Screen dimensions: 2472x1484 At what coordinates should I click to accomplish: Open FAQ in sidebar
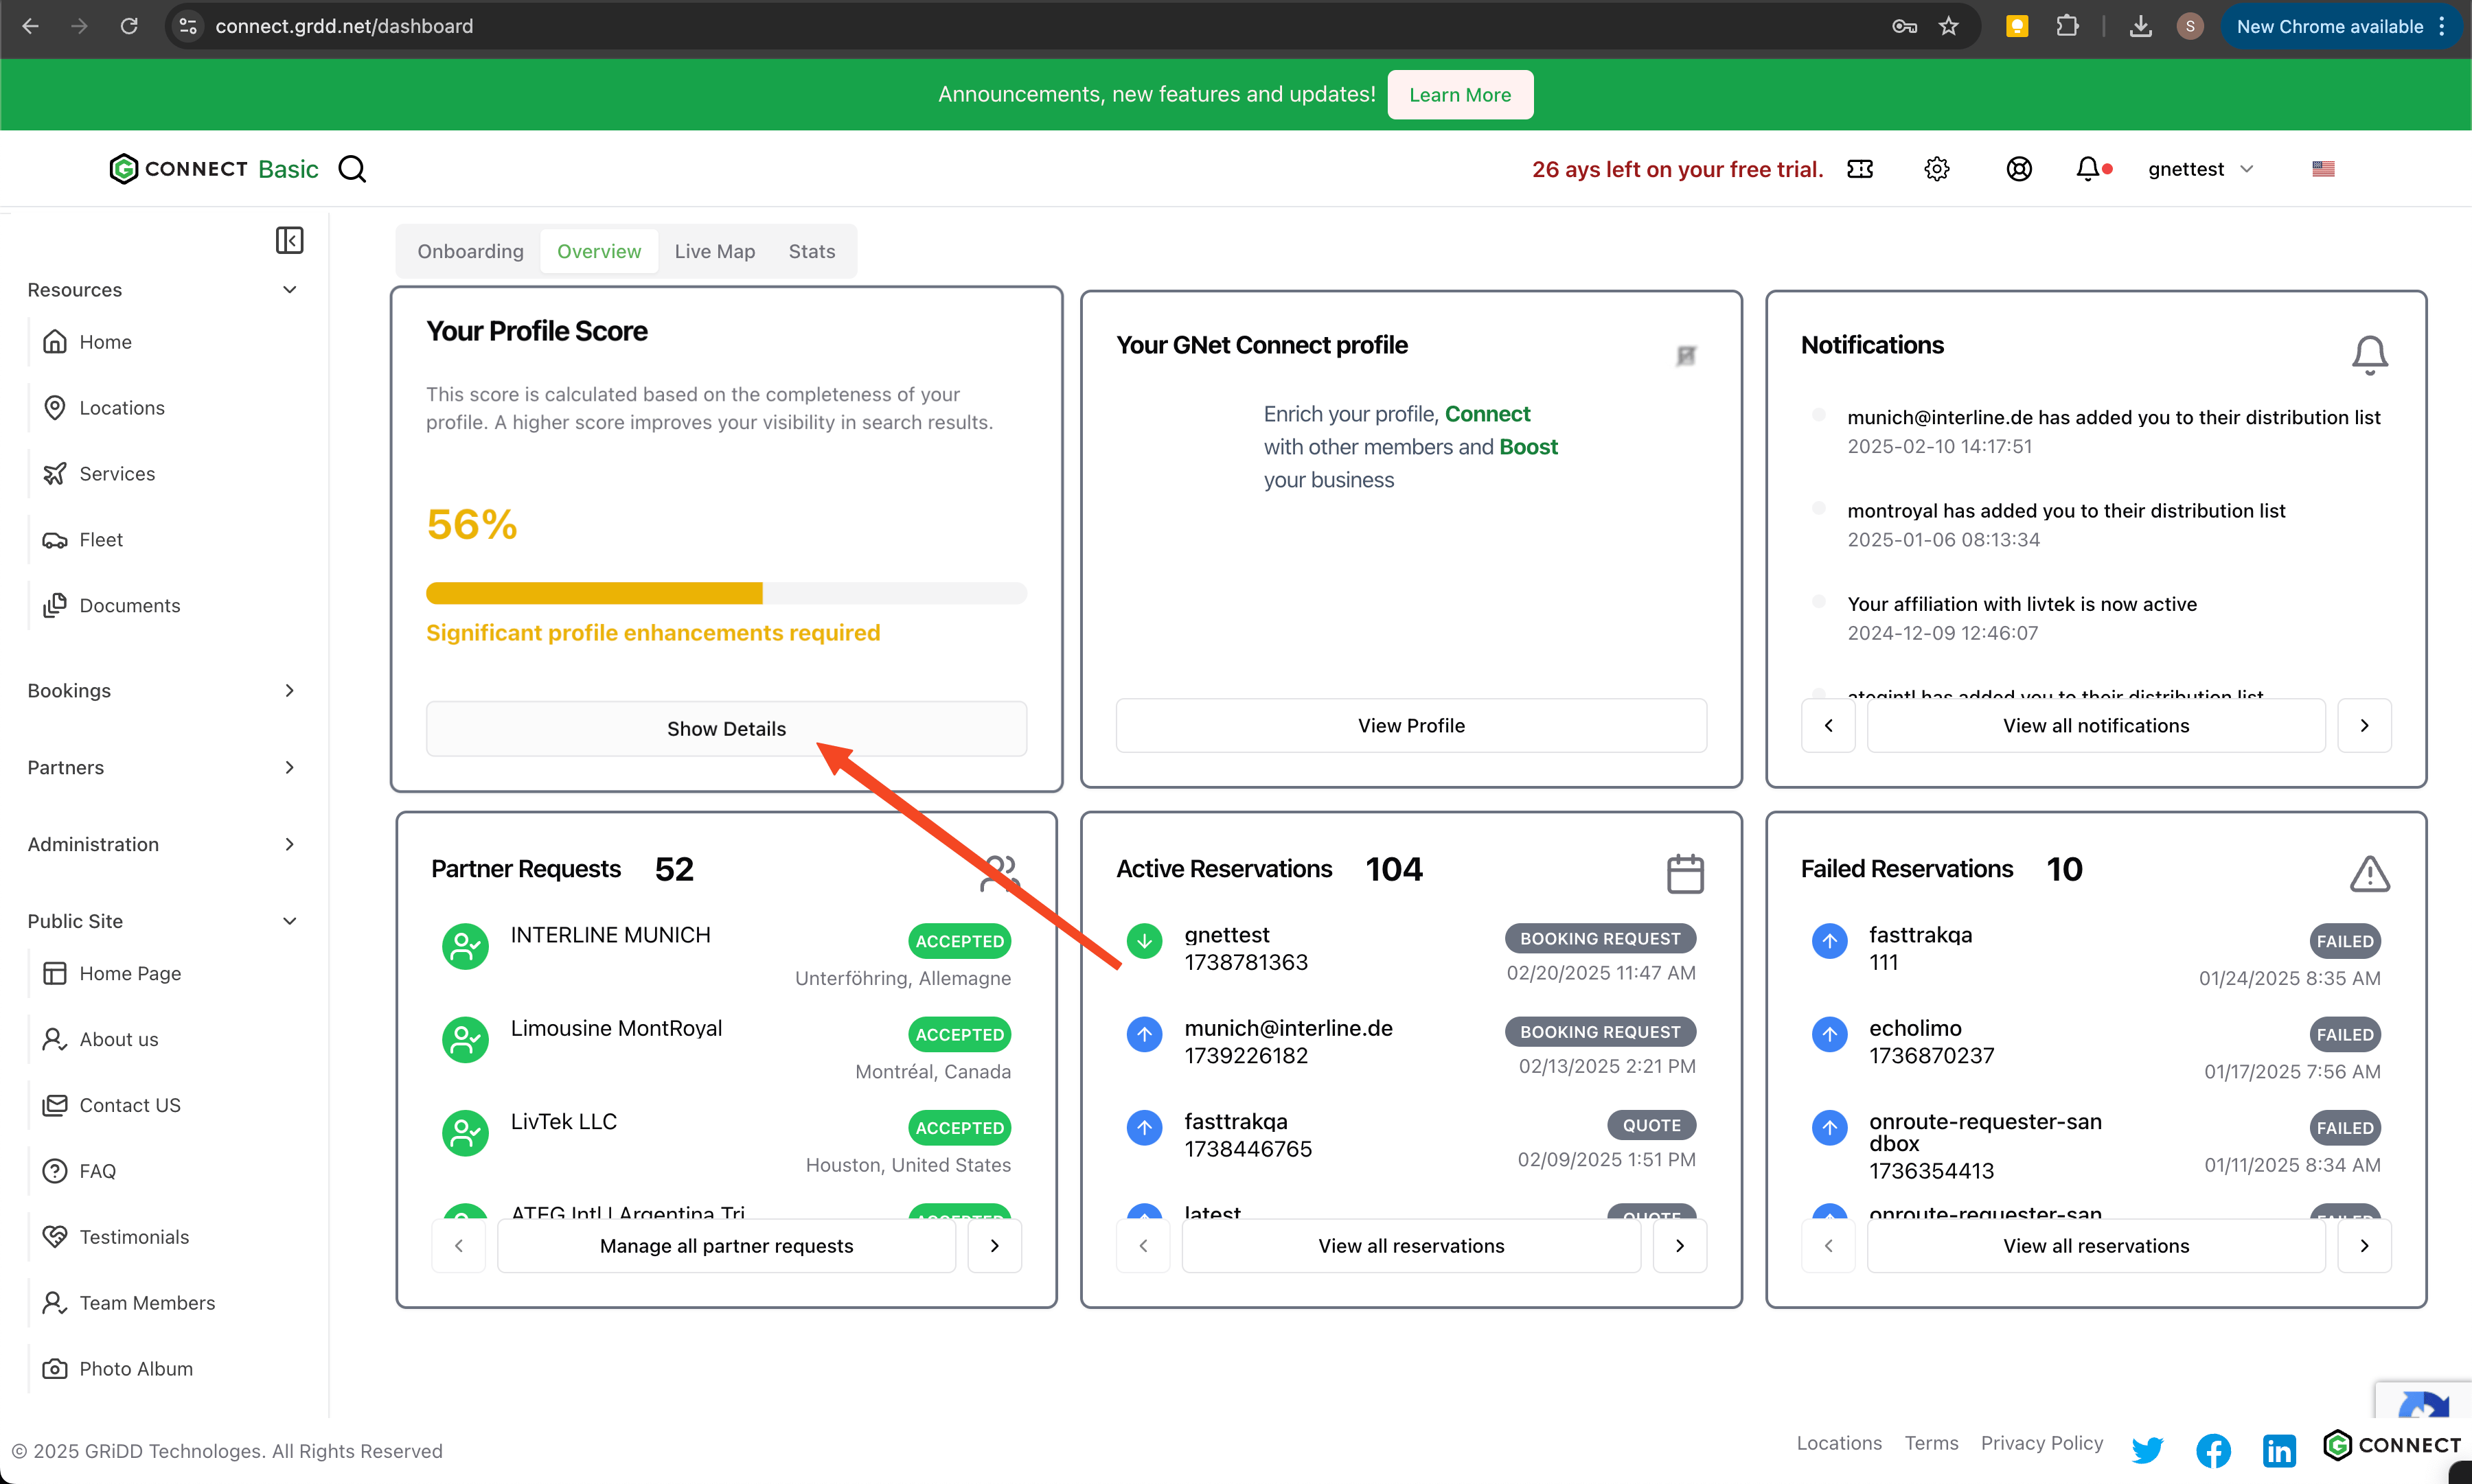pyautogui.click(x=97, y=1171)
